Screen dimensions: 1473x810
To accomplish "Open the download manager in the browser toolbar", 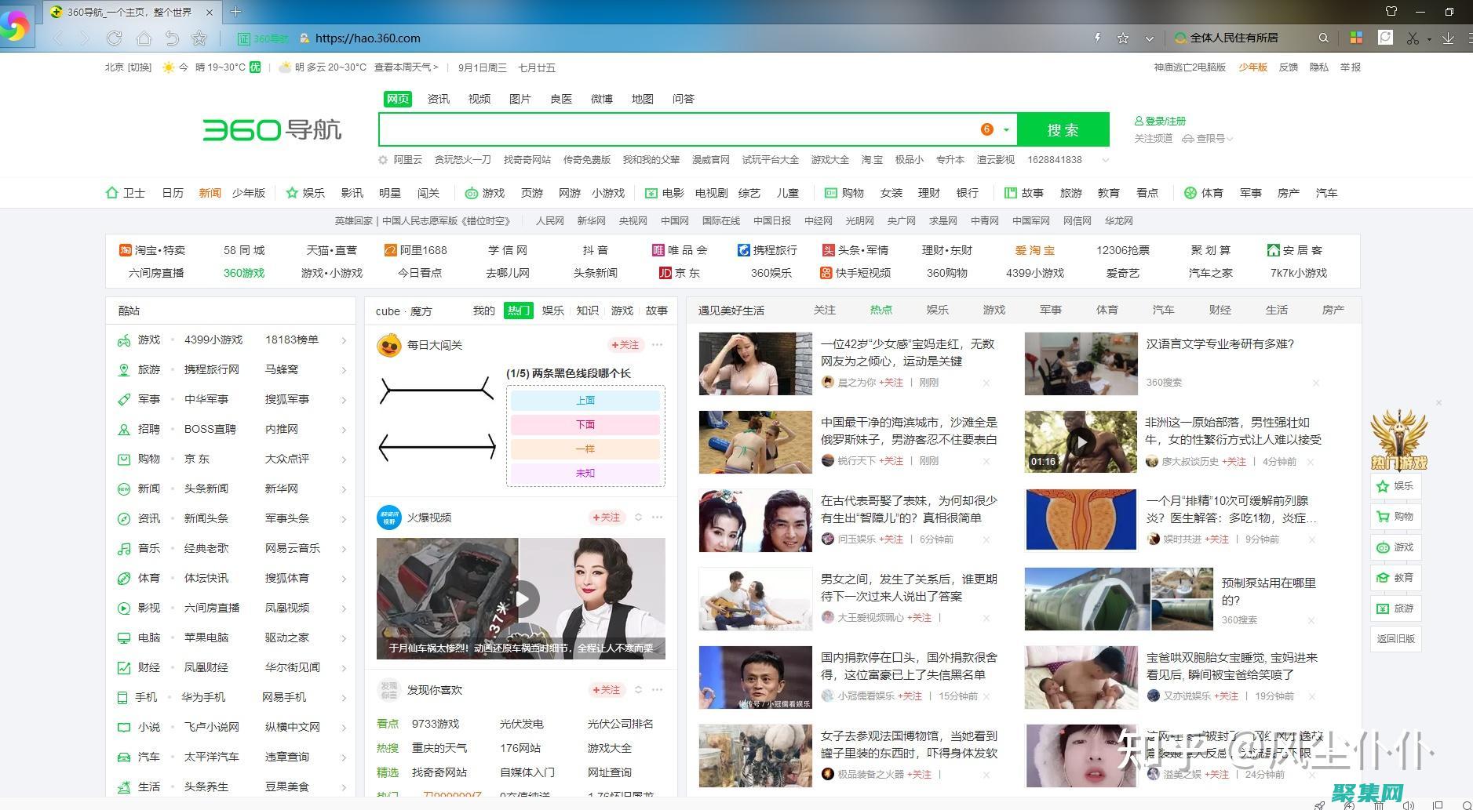I will pos(1449,38).
